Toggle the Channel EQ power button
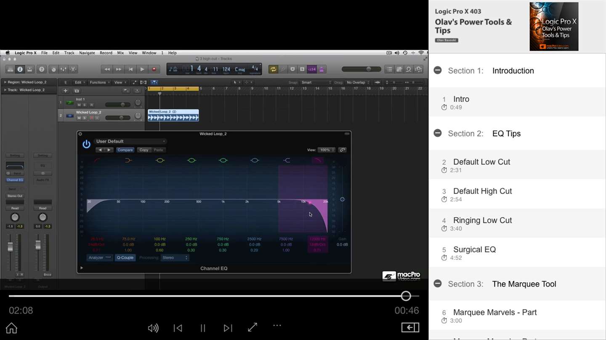The width and height of the screenshot is (606, 340). pos(86,144)
